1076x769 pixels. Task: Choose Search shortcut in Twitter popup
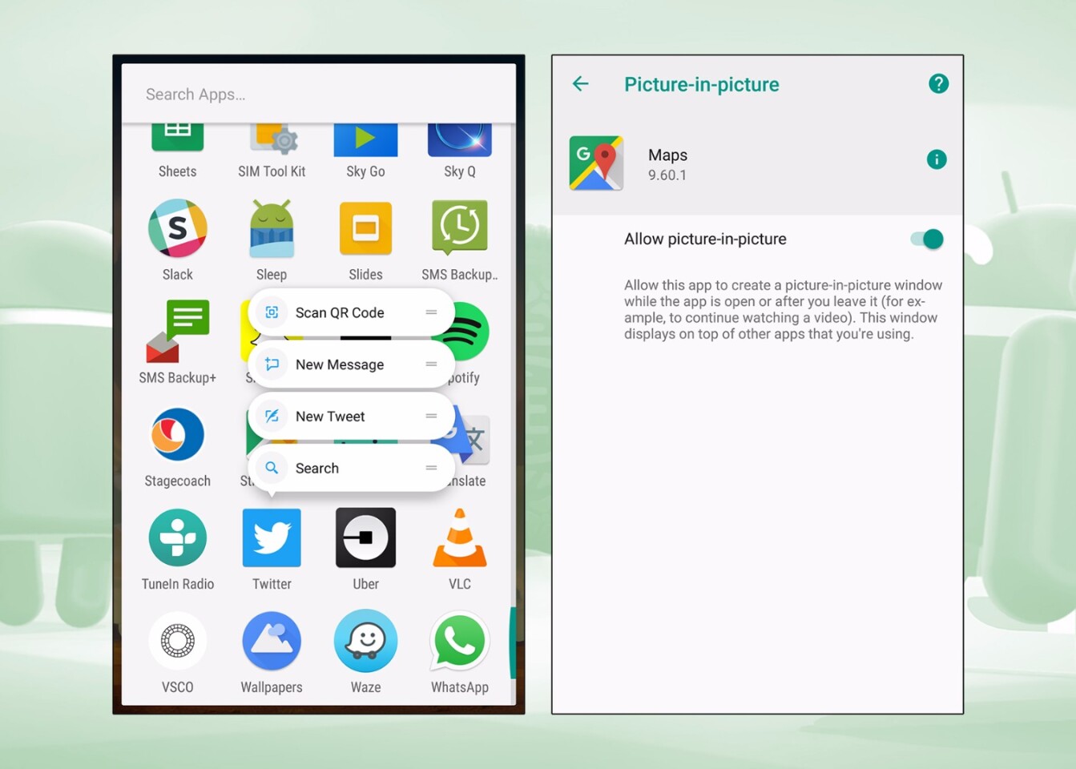pyautogui.click(x=351, y=468)
